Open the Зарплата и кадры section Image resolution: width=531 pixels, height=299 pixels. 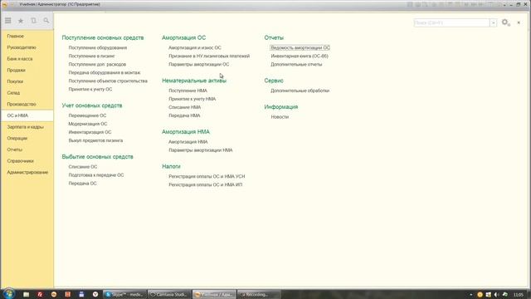coord(26,127)
